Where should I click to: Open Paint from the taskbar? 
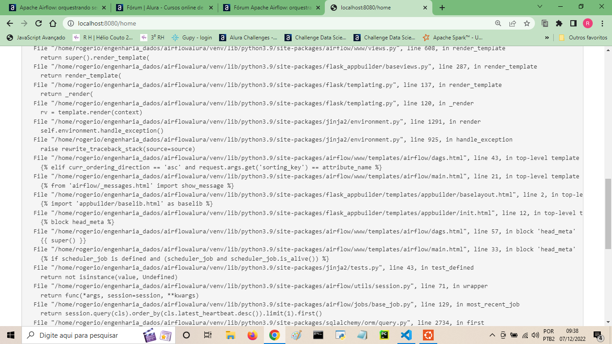[297, 335]
